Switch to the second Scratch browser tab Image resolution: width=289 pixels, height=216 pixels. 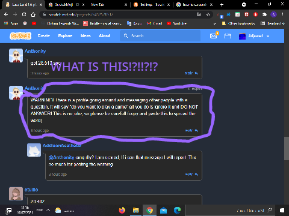(x=67, y=5)
